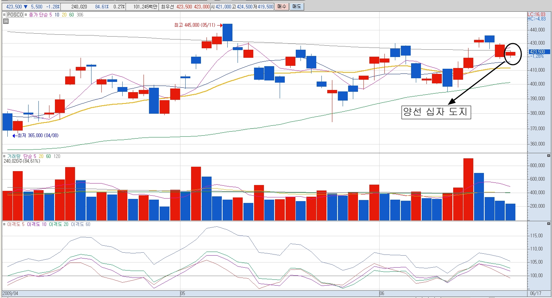The image size is (552, 298).
Task: Select the 20-day moving average legend
Action: click(64, 15)
